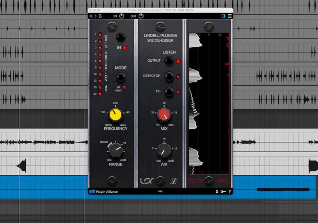
Task: Click the center panel bottom screw
Action: click(x=160, y=181)
